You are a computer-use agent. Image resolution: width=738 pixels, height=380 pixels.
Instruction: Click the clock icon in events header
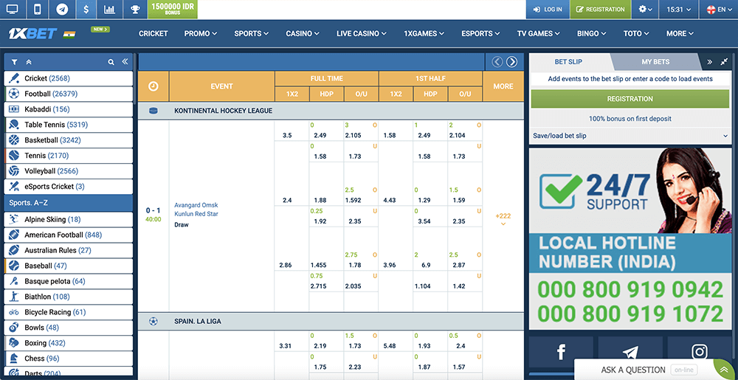154,86
